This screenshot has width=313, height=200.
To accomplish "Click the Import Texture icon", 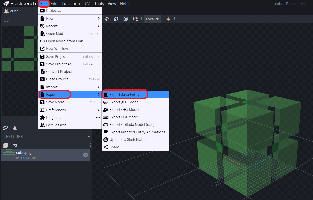I will click(x=15, y=145).
